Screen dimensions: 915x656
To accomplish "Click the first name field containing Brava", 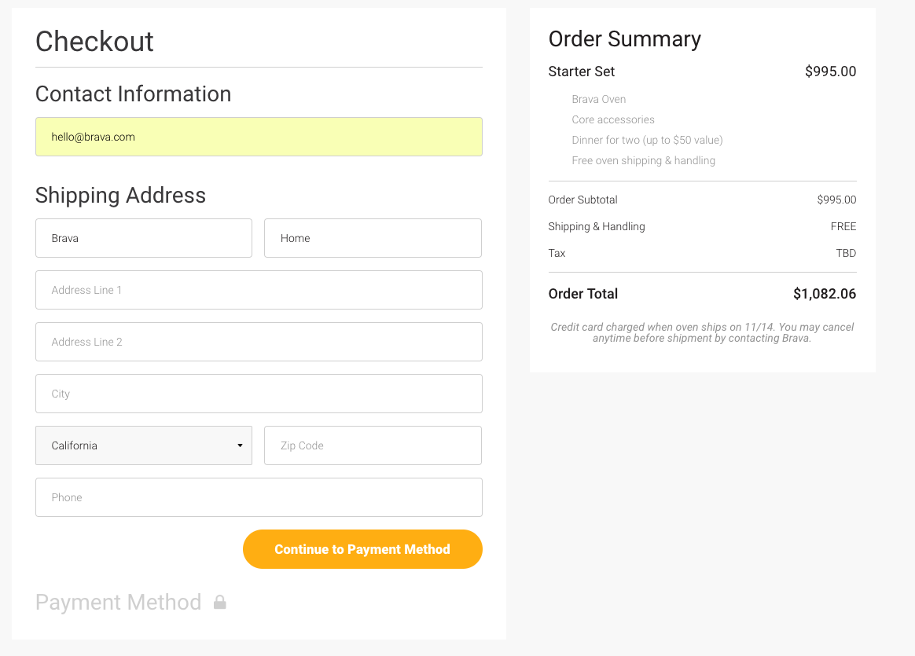I will pos(144,238).
